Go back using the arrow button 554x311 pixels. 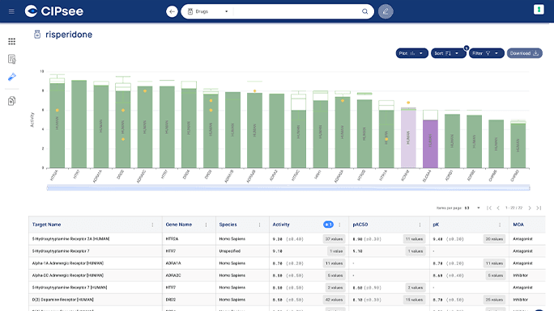pos(172,11)
